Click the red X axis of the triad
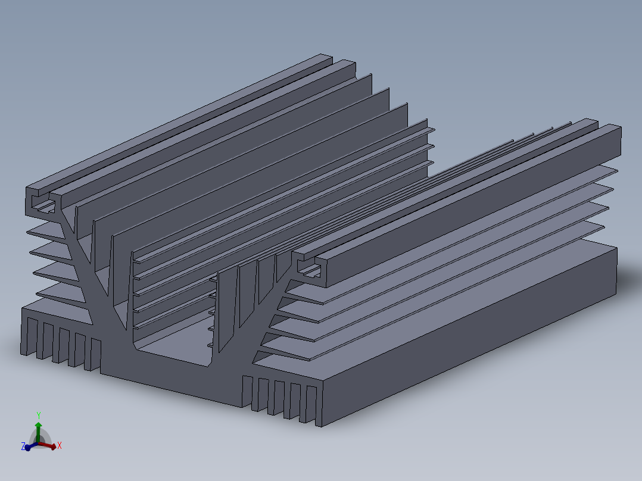This screenshot has height=481, width=642. tap(48, 445)
